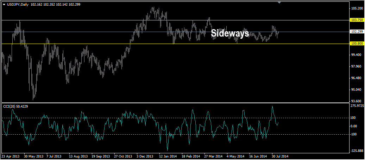365x160 pixels.
Task: Click the yellow 100.800 price tag
Action: point(357,44)
